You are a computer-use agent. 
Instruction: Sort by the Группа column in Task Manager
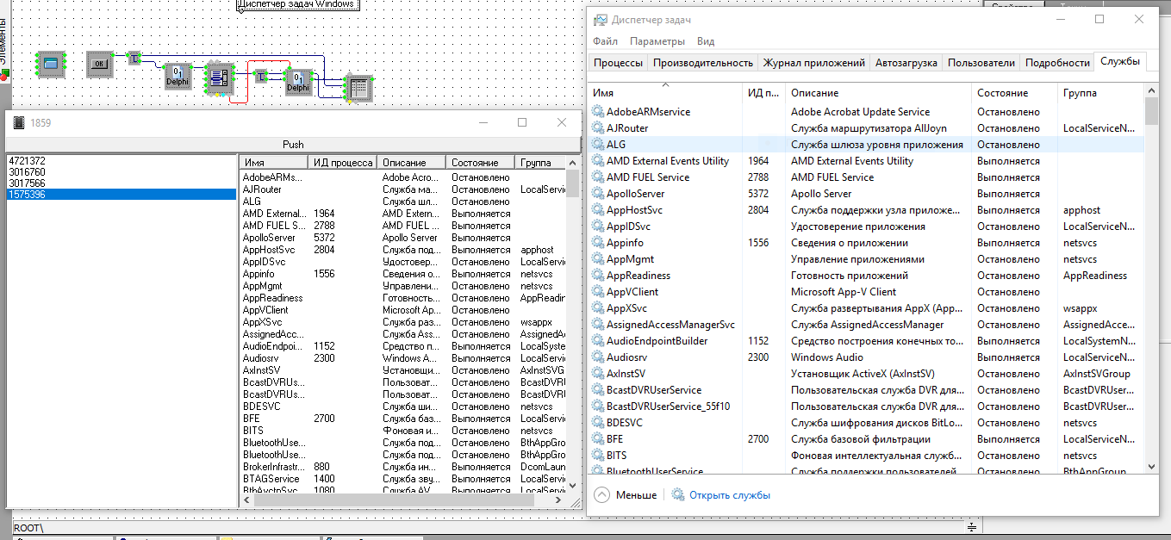(x=1100, y=92)
